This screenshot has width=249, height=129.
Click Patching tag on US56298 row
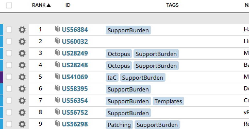tap(119, 125)
